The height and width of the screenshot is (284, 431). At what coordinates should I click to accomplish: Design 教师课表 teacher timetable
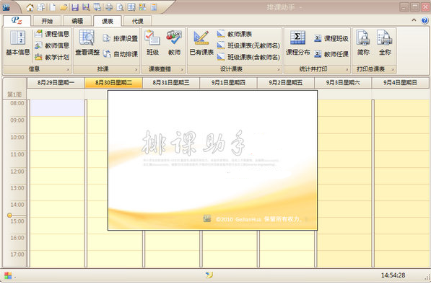pyautogui.click(x=235, y=34)
